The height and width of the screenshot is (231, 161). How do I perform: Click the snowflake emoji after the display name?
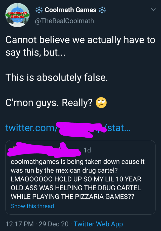pyautogui.click(x=102, y=10)
